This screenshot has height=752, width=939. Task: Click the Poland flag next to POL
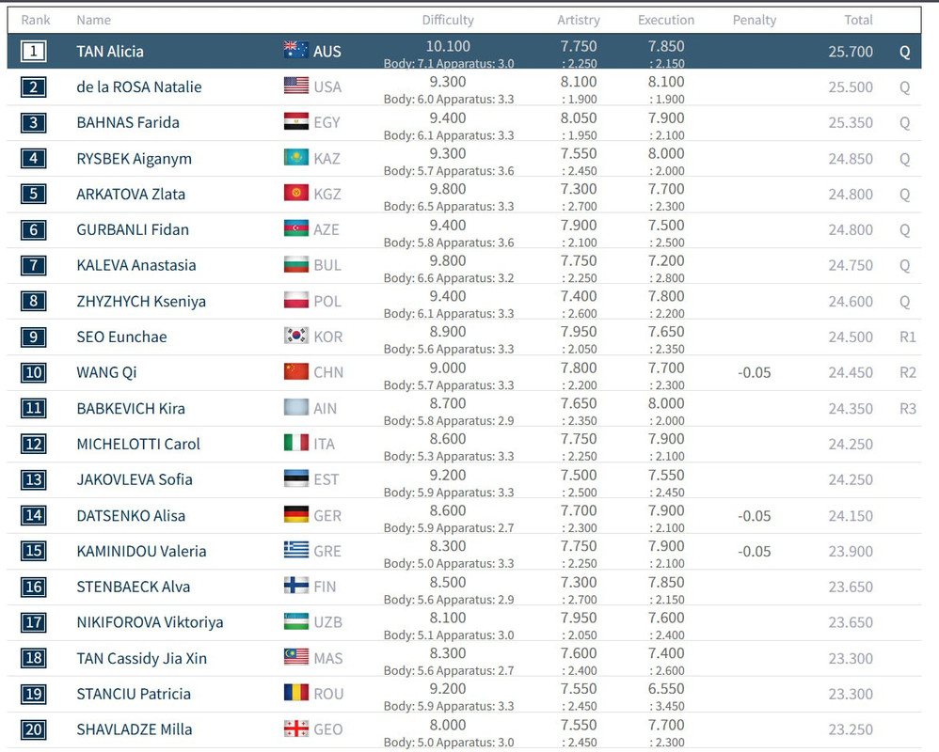[x=295, y=300]
